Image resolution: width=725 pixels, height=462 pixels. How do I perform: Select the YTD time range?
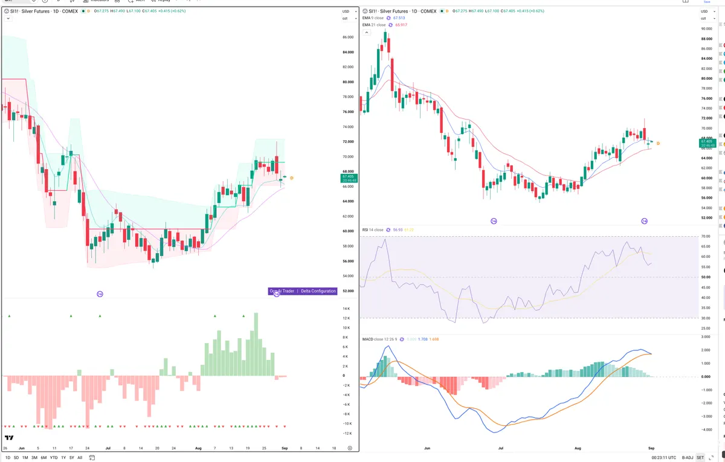(x=54, y=458)
